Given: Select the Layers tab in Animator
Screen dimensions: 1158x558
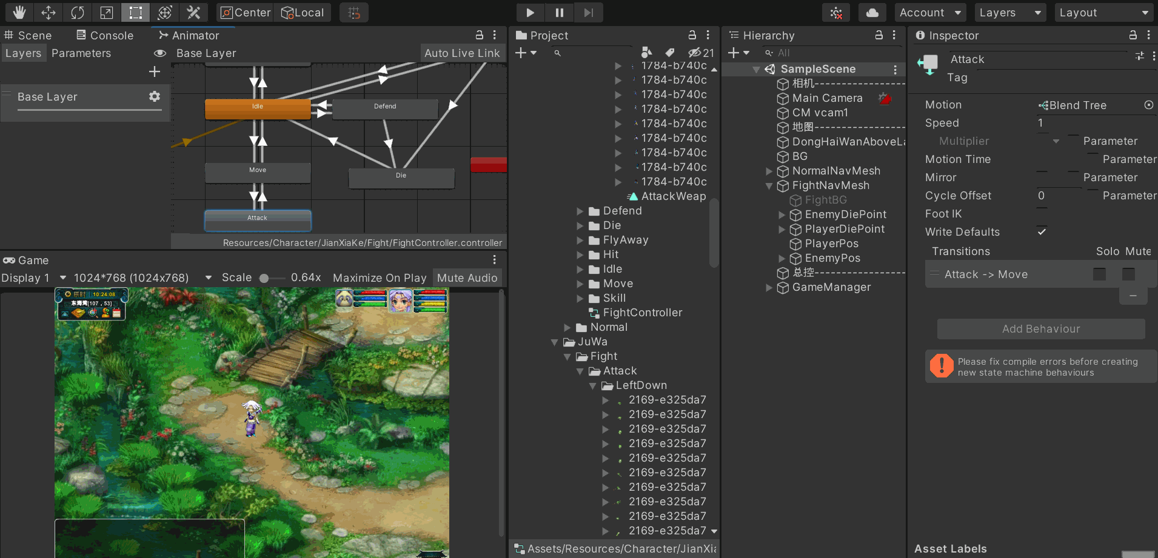Looking at the screenshot, I should pos(23,53).
